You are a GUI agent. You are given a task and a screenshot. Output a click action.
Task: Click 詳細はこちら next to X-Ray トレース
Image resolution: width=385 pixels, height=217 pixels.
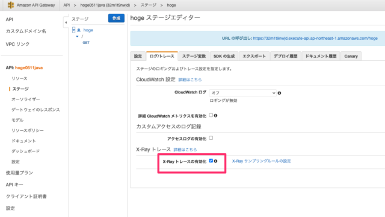point(185,149)
